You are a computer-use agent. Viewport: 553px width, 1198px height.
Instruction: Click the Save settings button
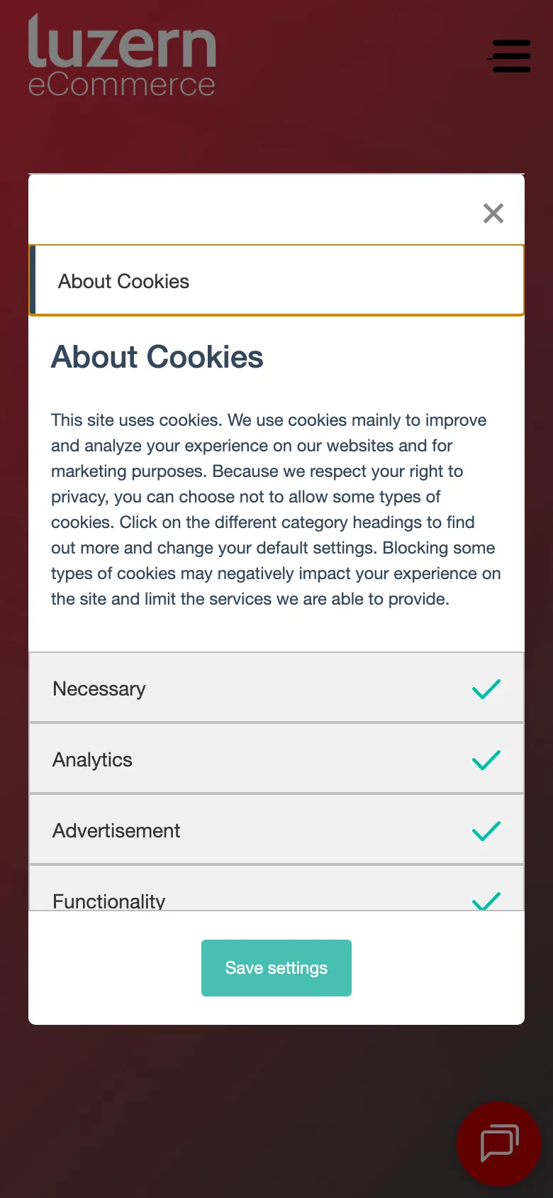click(276, 968)
